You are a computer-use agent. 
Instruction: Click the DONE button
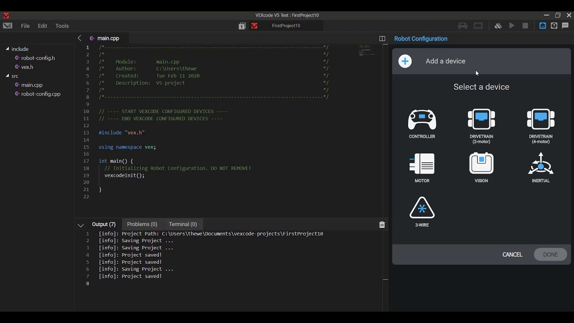pos(550,254)
